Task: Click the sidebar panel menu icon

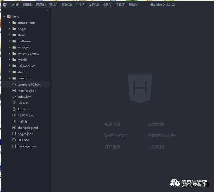Action: 47,11
